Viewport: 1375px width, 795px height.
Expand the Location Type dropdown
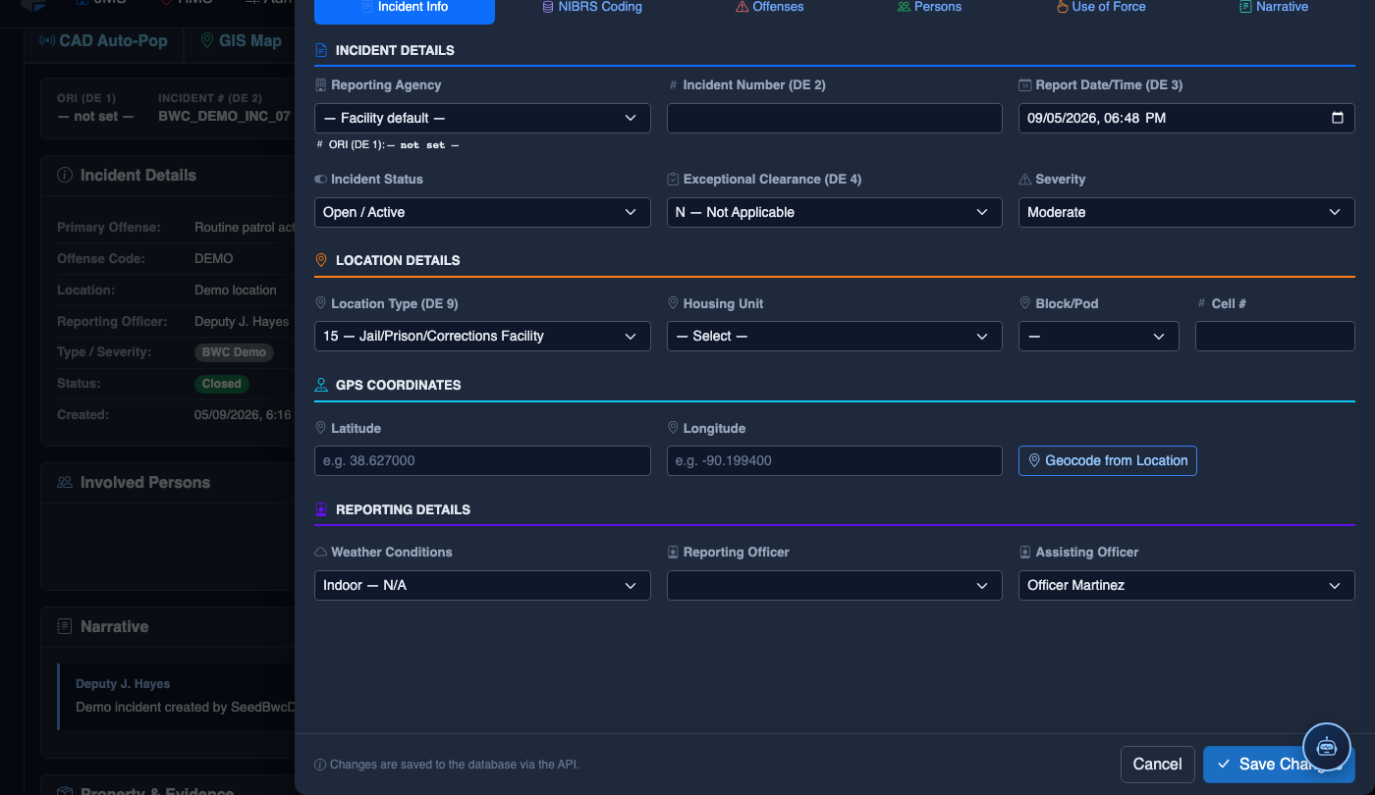point(482,336)
